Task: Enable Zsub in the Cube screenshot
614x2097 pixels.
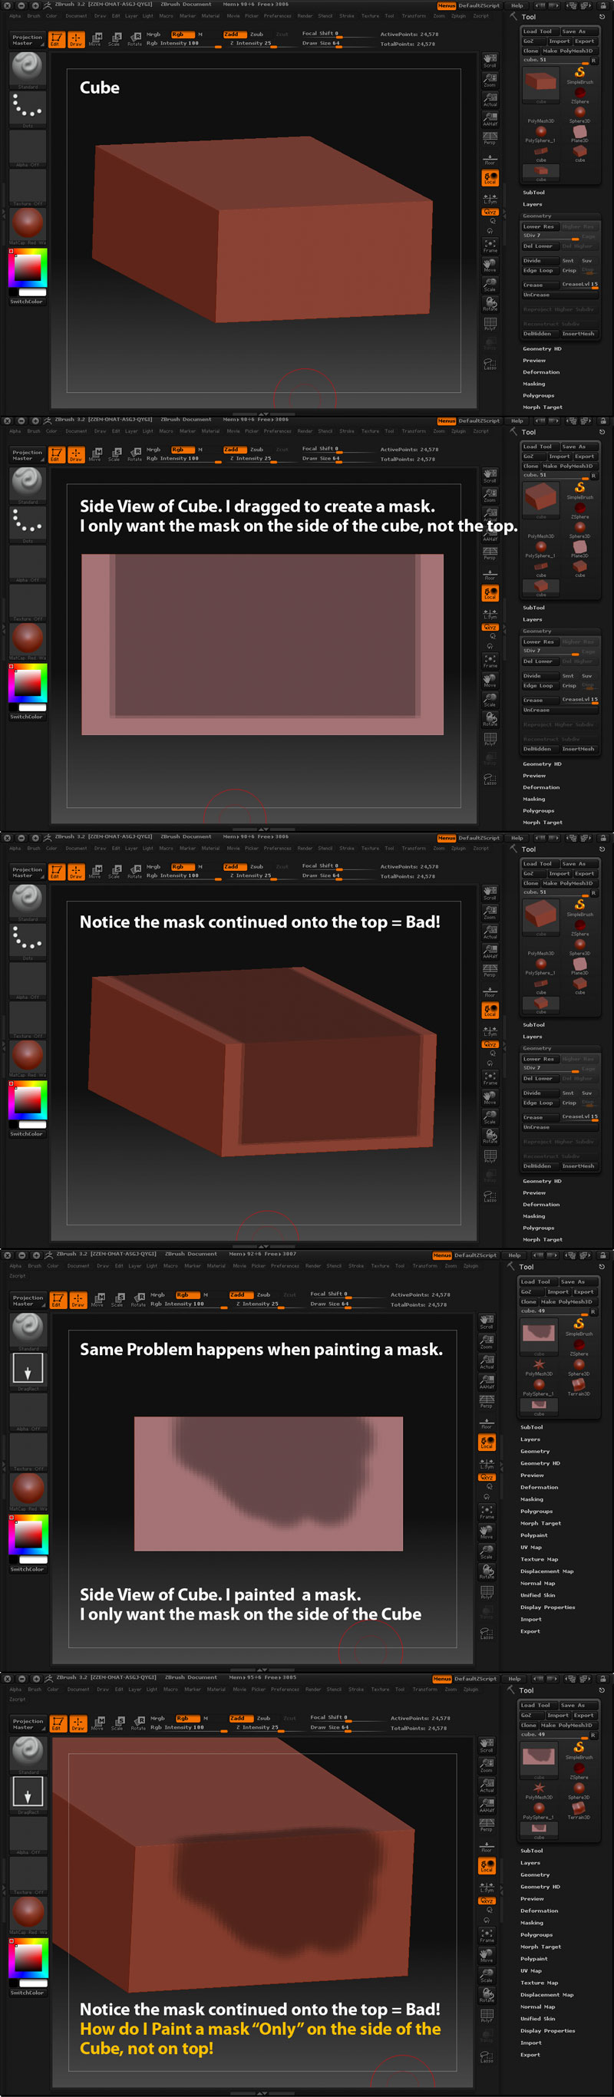Action: 257,35
